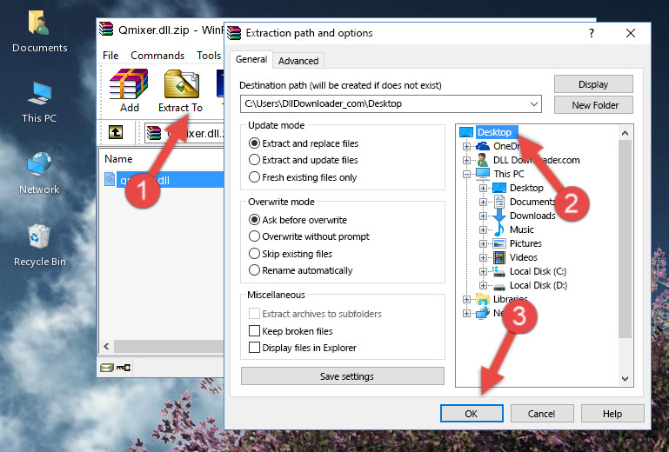The width and height of the screenshot is (669, 452).
Task: Expand the Documents tree node
Action: (483, 203)
